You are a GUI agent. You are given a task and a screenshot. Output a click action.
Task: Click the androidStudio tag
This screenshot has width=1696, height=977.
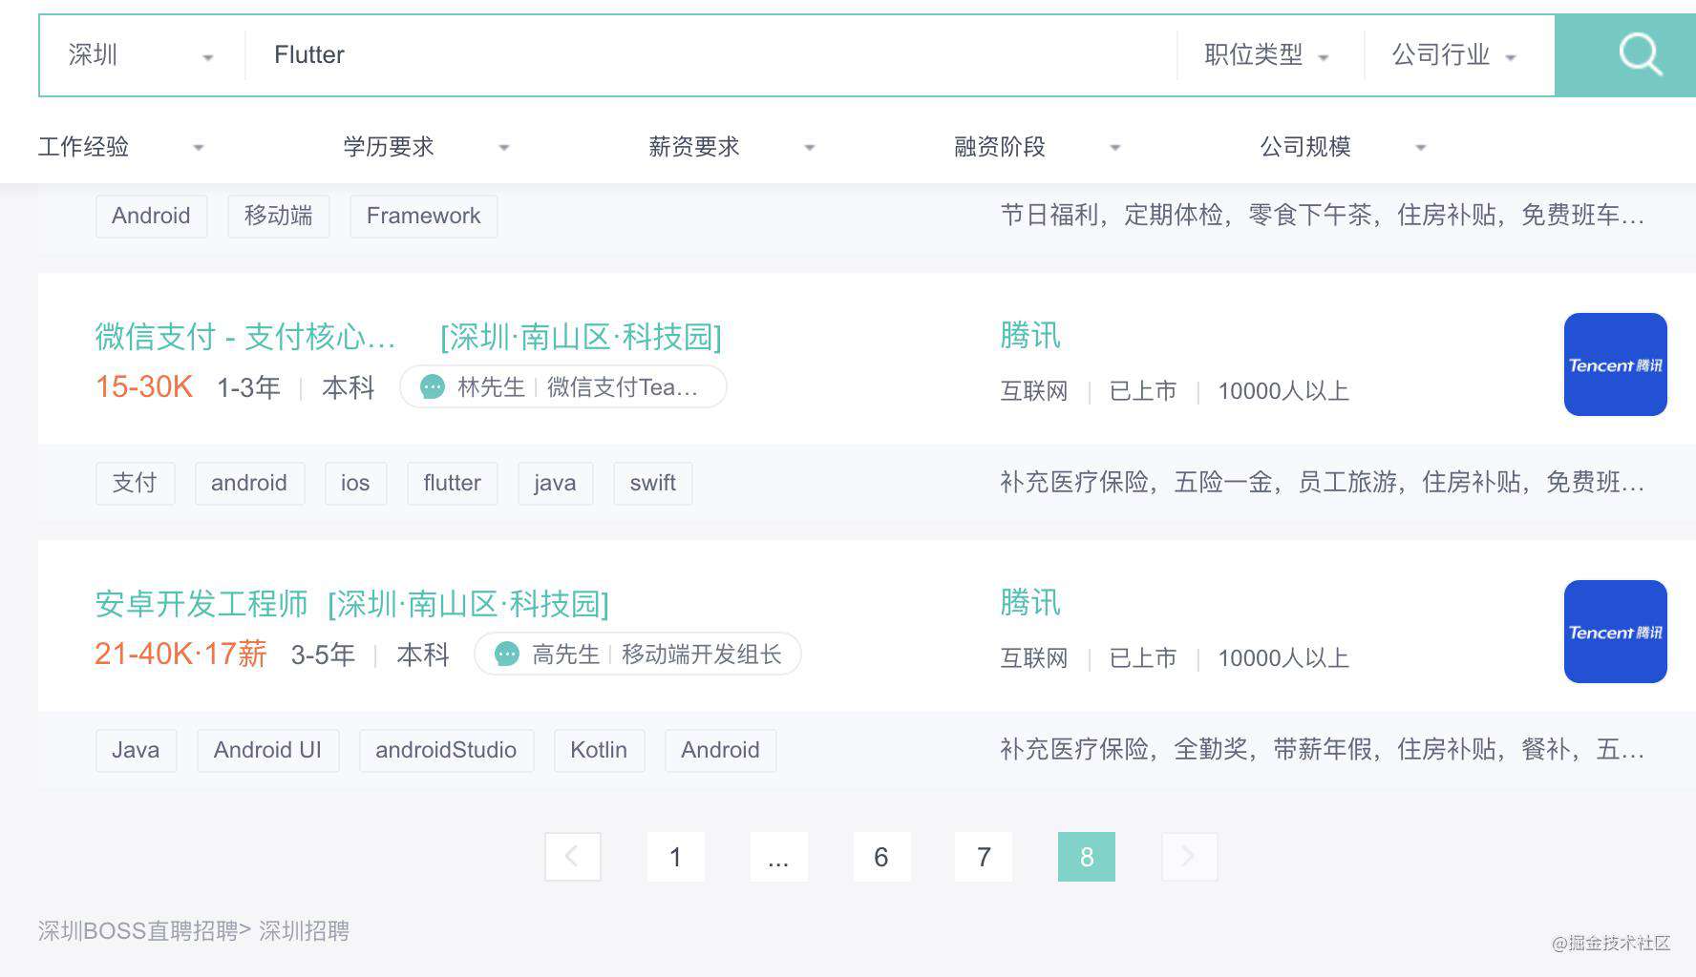click(x=446, y=750)
